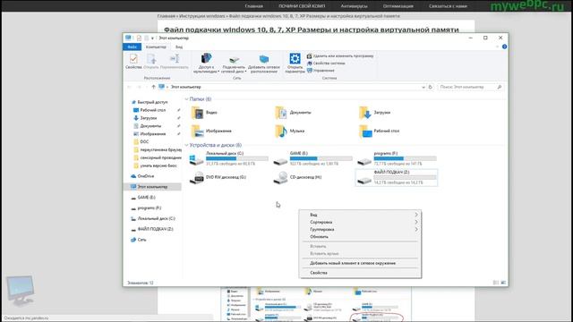The image size is (573, 322).
Task: Click Антивирусы in the website navigation
Action: point(354,6)
